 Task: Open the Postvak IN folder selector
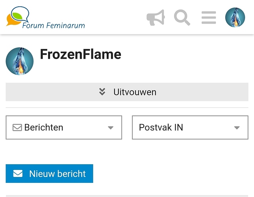[190, 128]
